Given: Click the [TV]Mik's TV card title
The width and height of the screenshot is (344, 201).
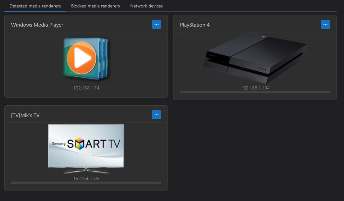Looking at the screenshot, I should click(x=25, y=115).
